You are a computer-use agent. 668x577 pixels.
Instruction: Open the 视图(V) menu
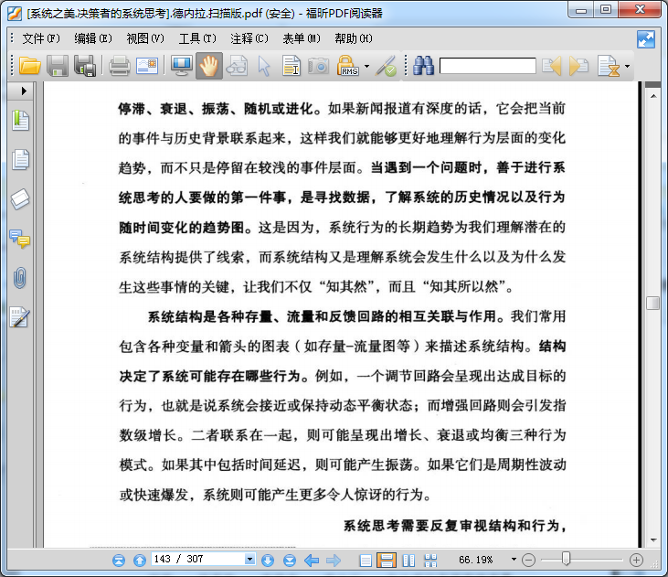coord(145,38)
